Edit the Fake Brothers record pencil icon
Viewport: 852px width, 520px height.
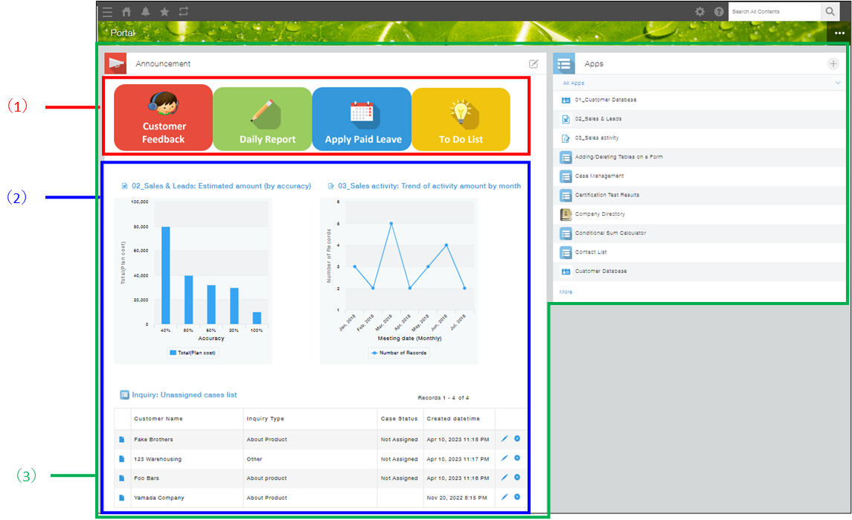point(505,439)
